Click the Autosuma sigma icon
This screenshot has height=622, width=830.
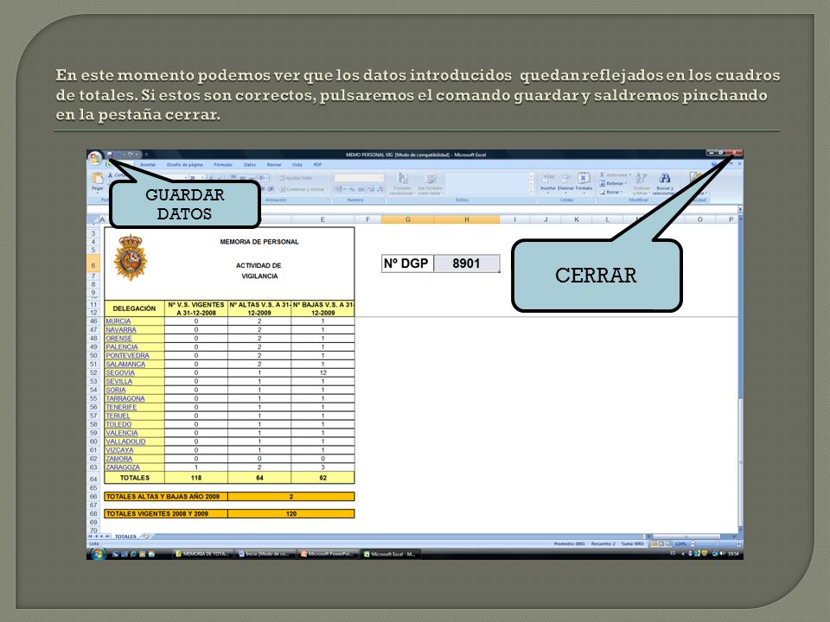tap(603, 175)
